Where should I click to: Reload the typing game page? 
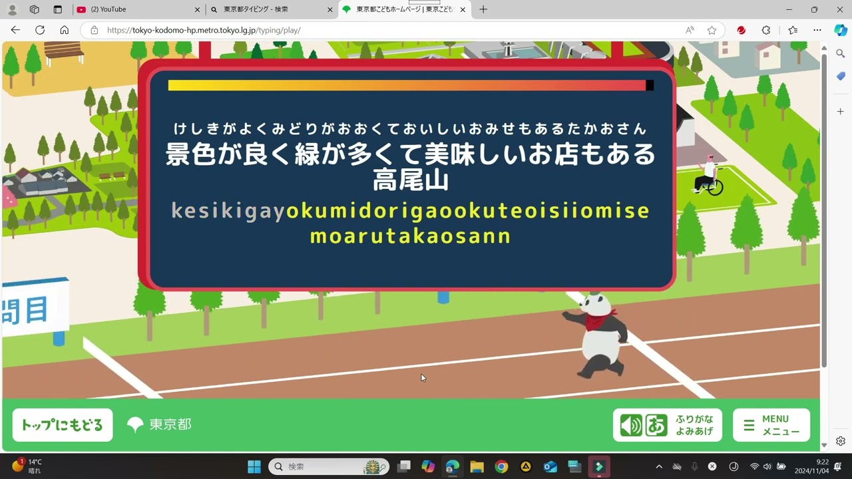pyautogui.click(x=40, y=30)
